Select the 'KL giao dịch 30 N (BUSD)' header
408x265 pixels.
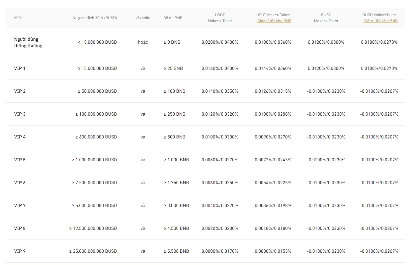[x=95, y=18]
